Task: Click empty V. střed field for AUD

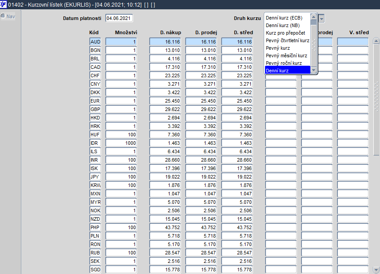Action: [x=353, y=42]
